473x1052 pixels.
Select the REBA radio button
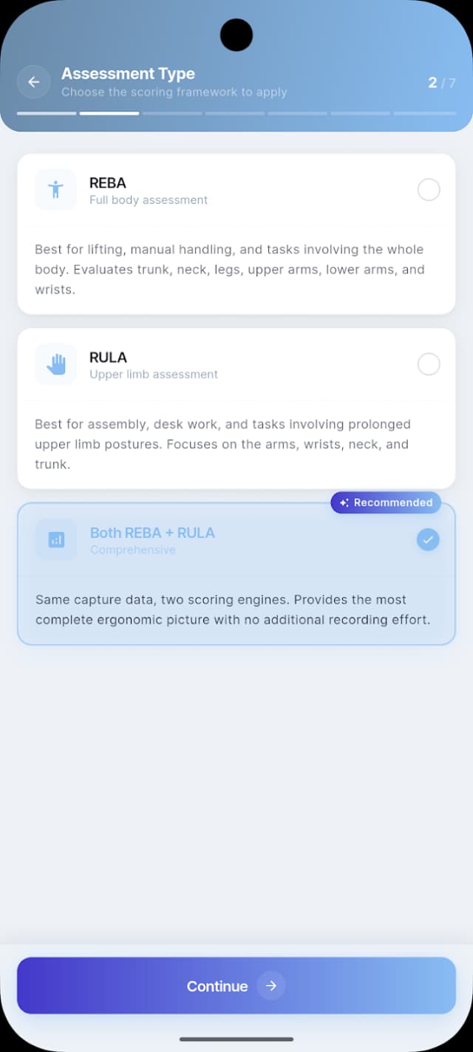point(429,190)
